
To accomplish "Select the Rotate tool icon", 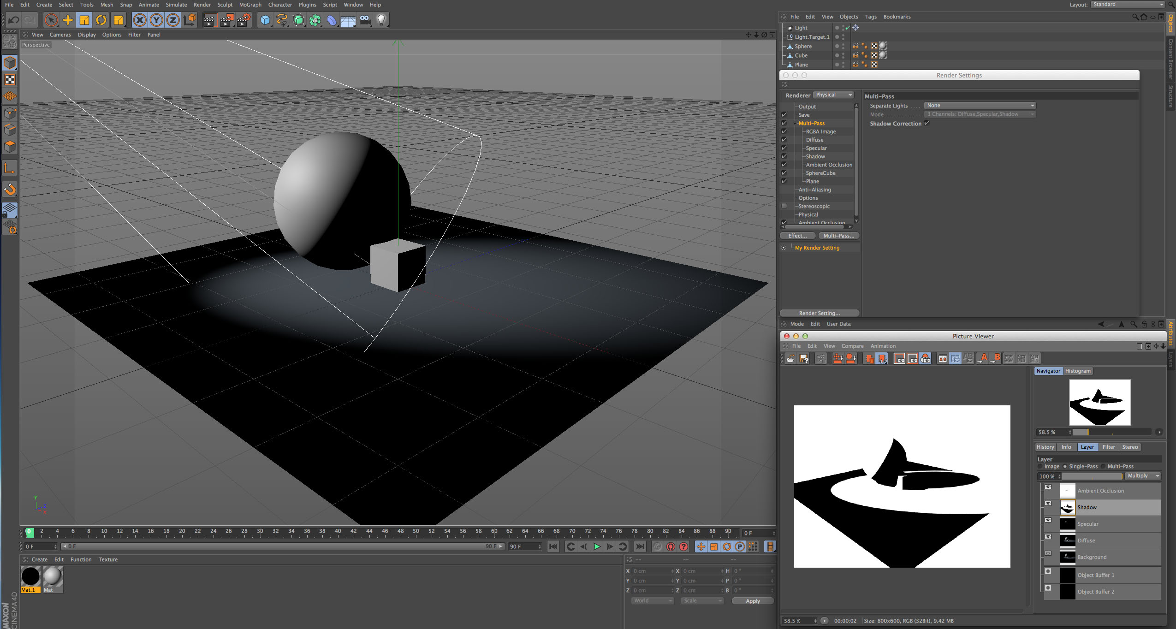I will coord(101,20).
